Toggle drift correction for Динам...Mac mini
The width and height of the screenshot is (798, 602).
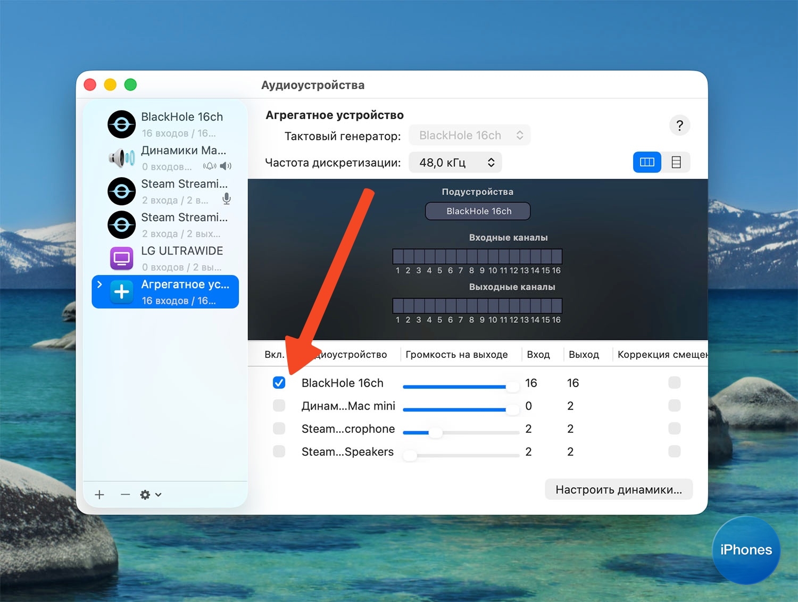(675, 406)
